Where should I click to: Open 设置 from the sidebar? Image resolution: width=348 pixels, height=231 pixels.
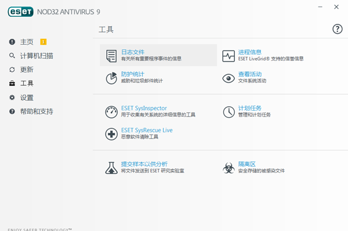[x=27, y=98]
